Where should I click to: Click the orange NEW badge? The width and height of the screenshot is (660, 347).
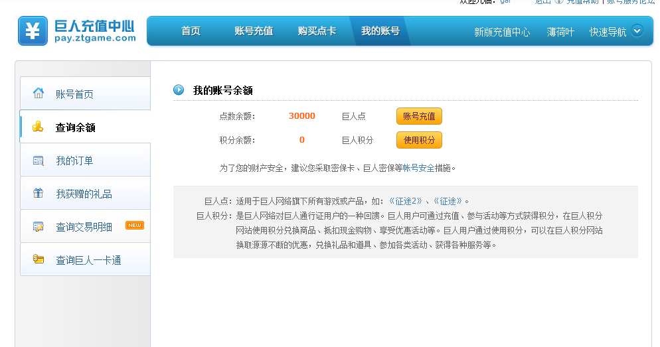pos(135,226)
